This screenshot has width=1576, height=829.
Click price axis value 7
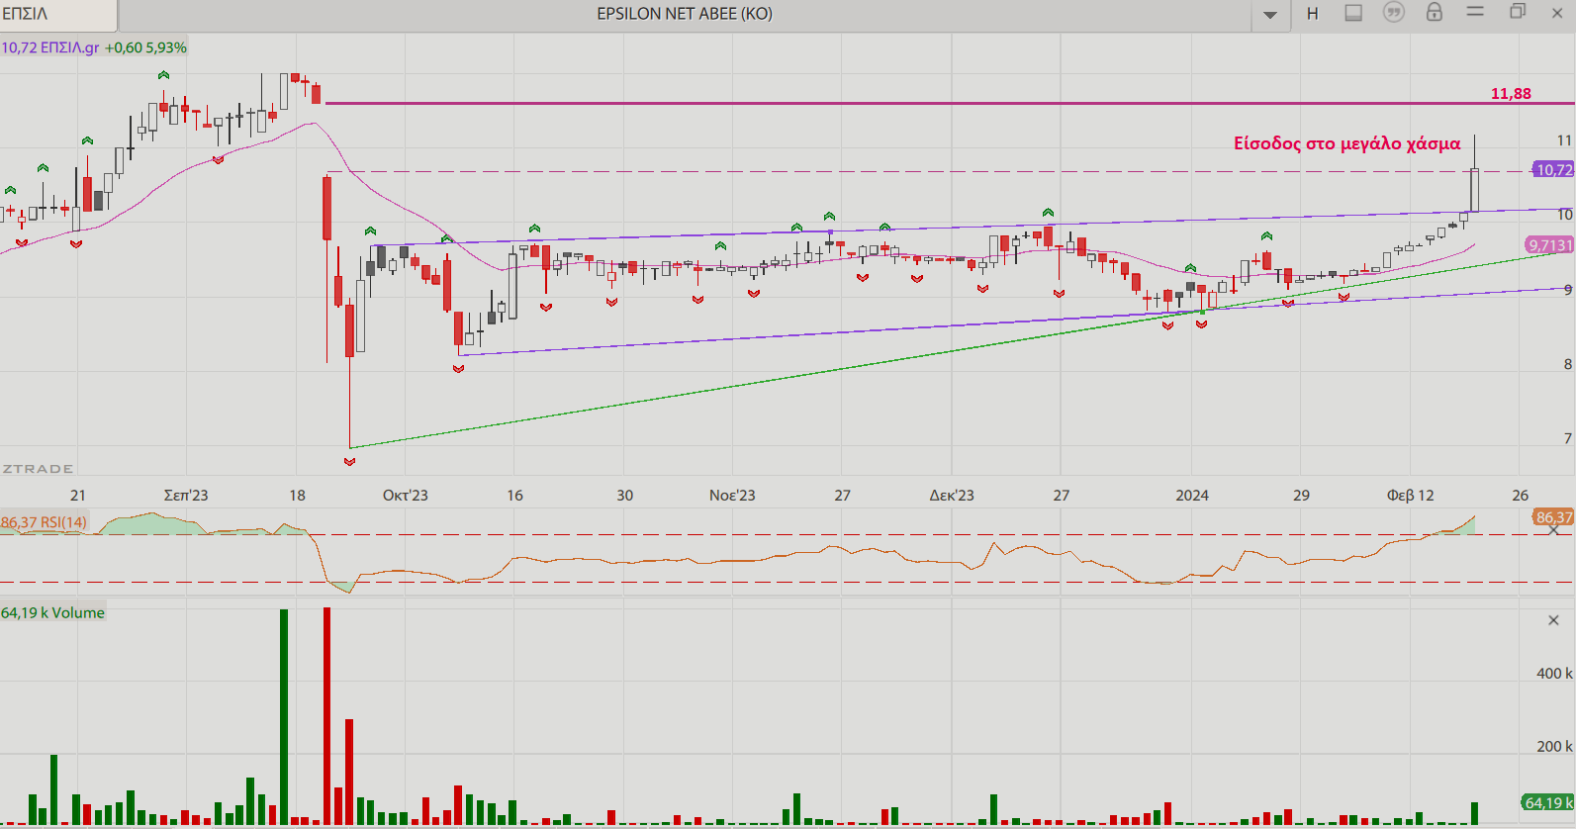click(x=1567, y=438)
